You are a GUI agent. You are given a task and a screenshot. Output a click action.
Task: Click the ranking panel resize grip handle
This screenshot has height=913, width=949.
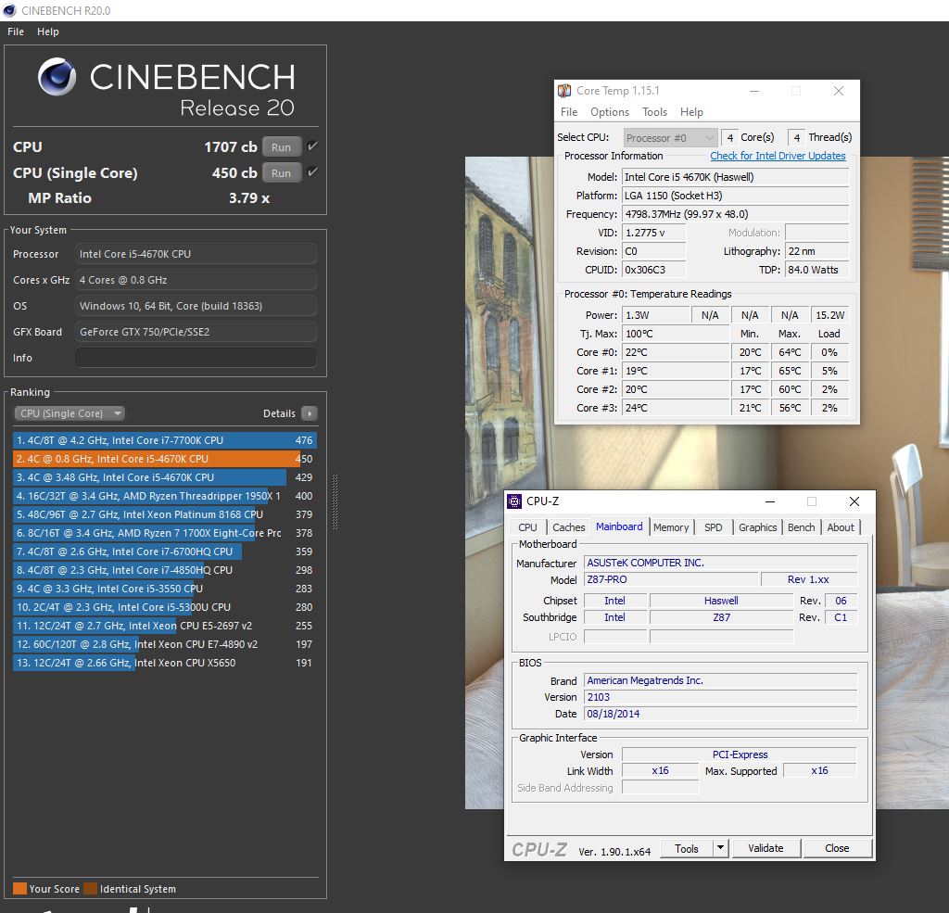(335, 502)
